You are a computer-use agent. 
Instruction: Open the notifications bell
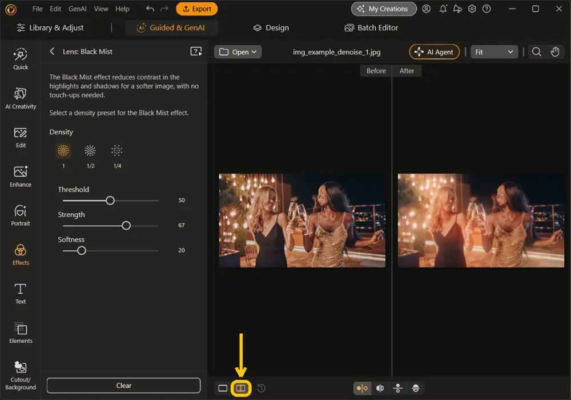[x=443, y=9]
